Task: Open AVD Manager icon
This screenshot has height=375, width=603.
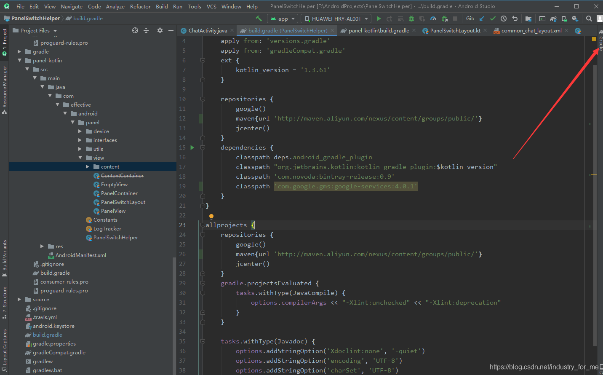Action: [x=564, y=19]
